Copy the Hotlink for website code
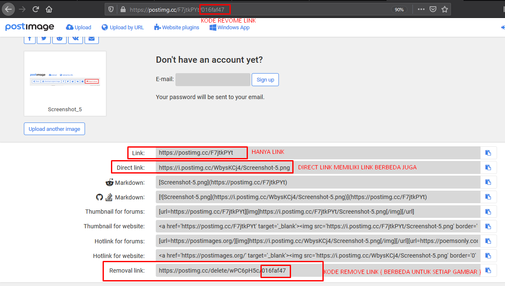505x286 pixels. point(488,256)
